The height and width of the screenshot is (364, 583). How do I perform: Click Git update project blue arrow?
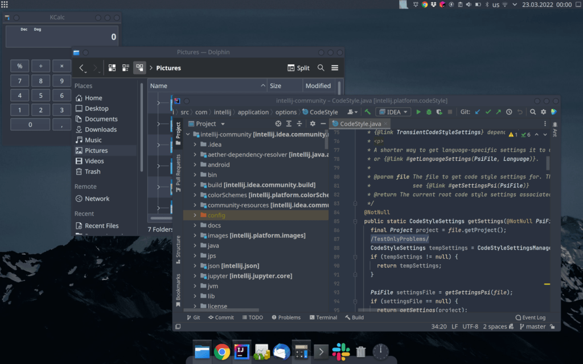(x=477, y=112)
